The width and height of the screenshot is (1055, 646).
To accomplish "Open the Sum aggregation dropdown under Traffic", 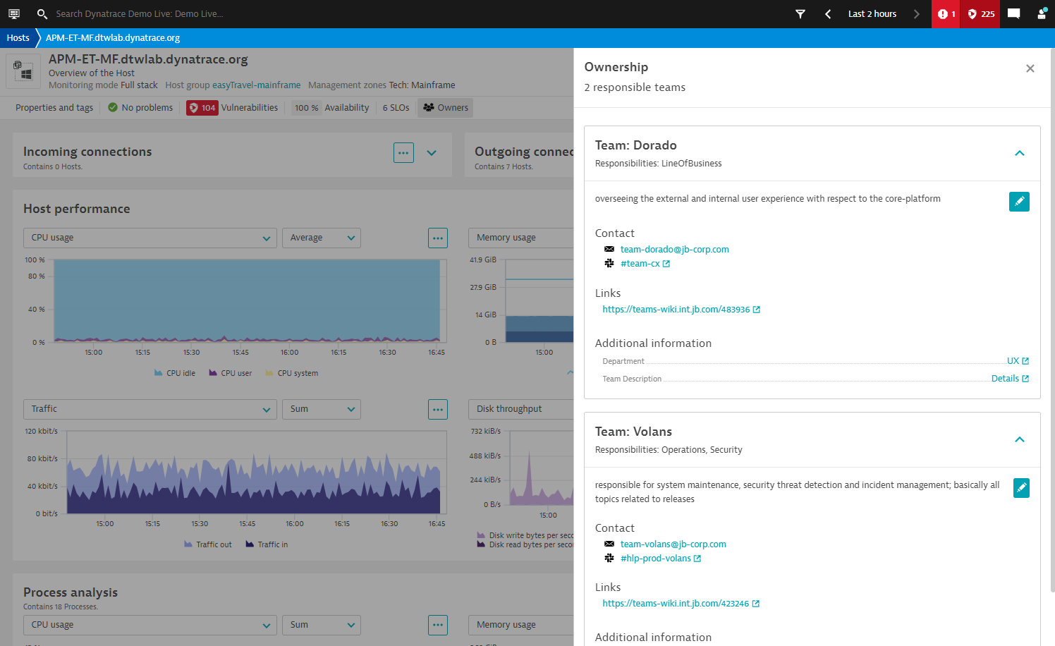I will [x=321, y=409].
